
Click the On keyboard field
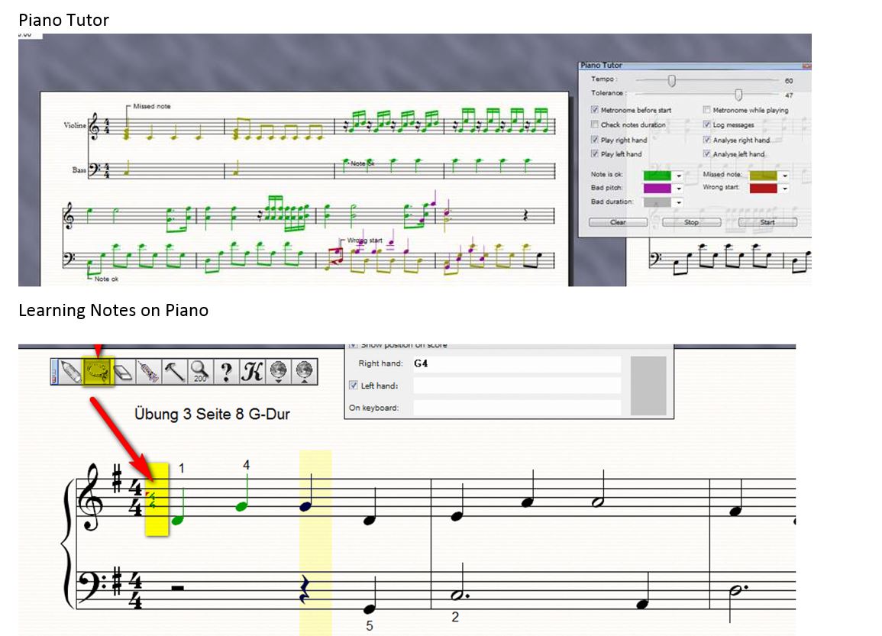517,408
